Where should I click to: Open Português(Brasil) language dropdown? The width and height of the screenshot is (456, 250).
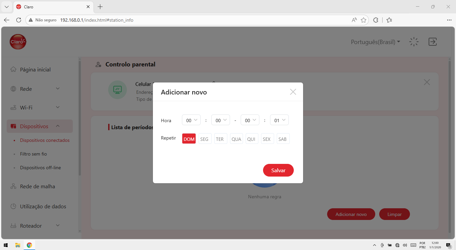pos(376,42)
